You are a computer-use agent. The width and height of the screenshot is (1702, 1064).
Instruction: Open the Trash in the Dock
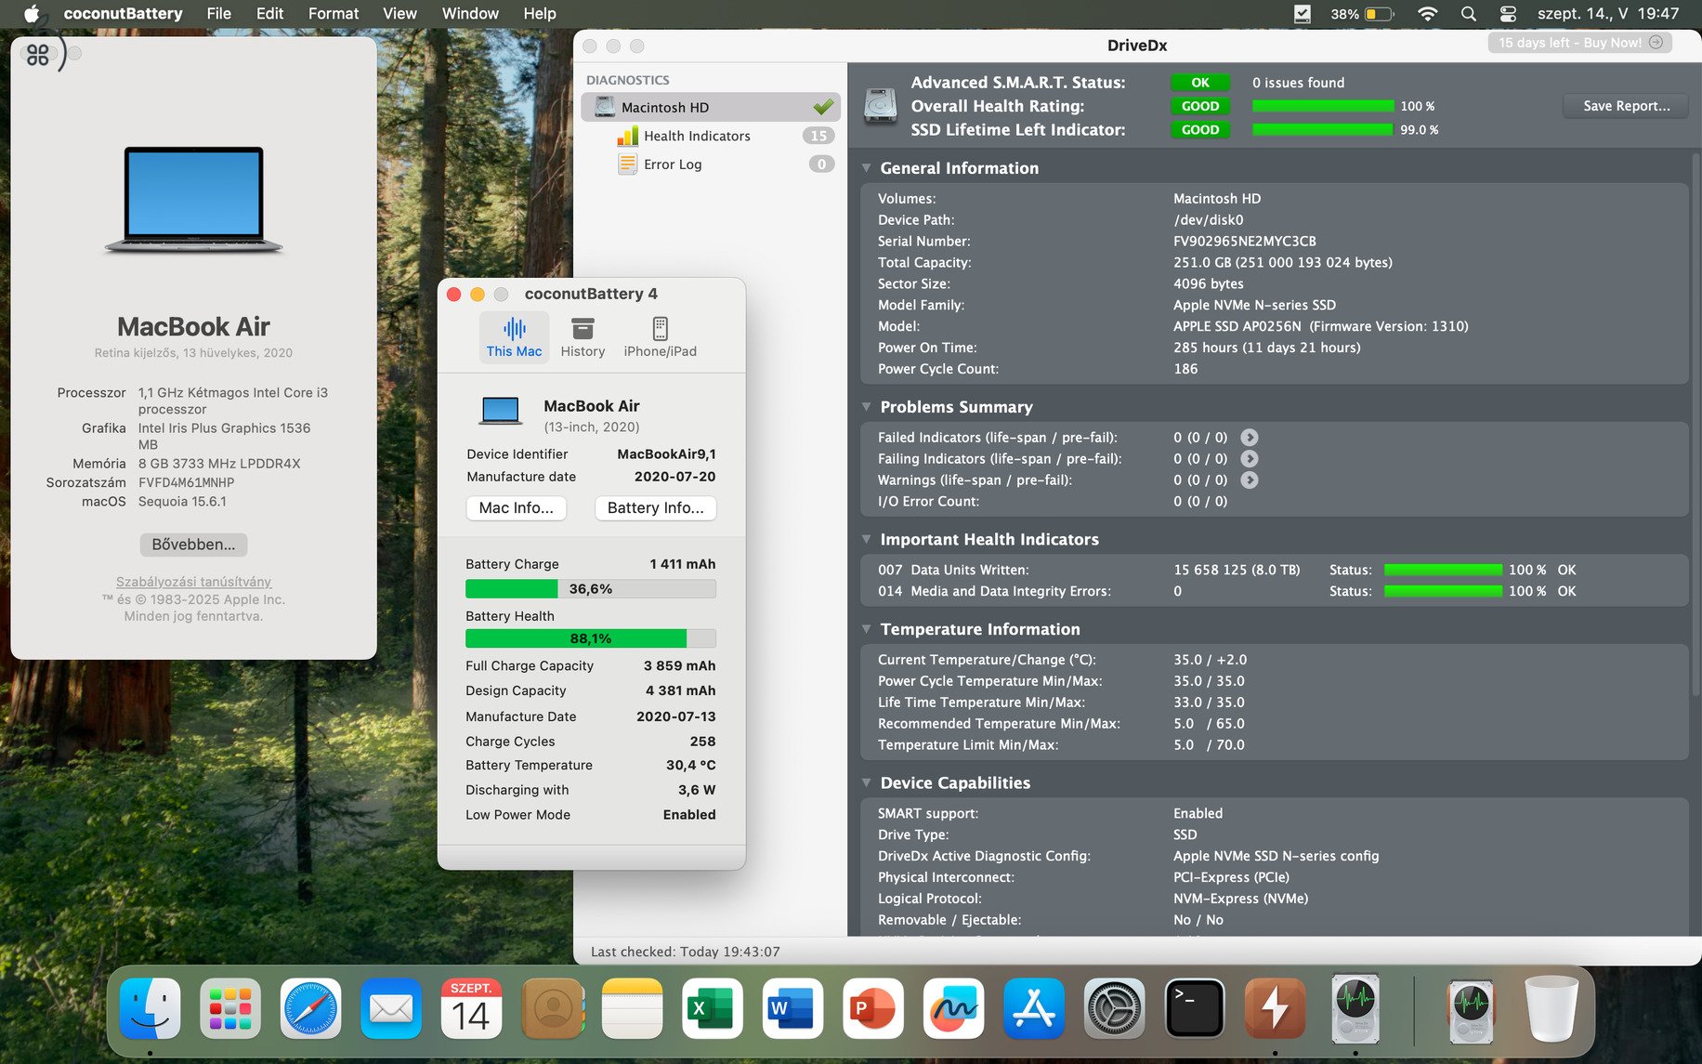1551,1009
